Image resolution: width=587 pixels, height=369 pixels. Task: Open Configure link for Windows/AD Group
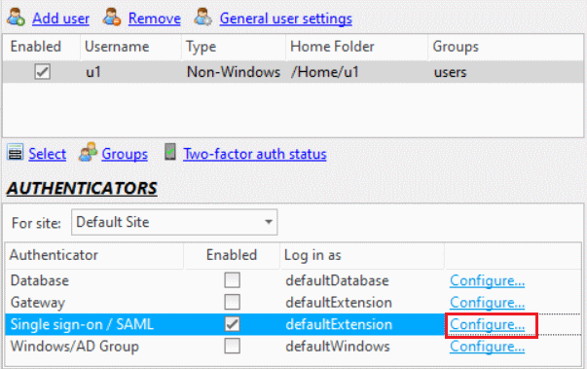click(x=487, y=347)
